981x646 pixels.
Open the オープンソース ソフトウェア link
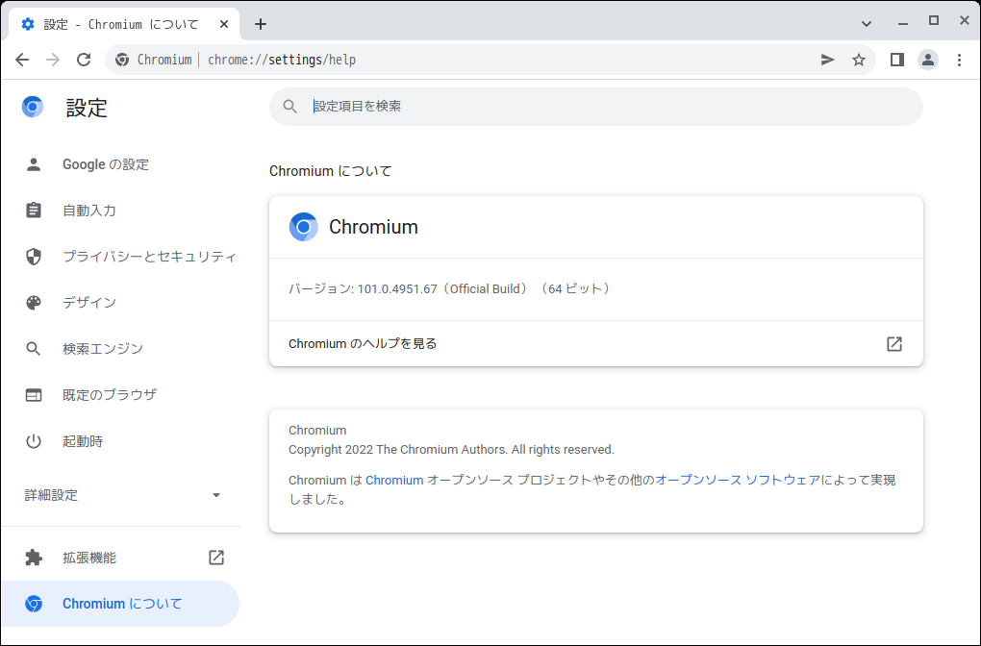[738, 481]
